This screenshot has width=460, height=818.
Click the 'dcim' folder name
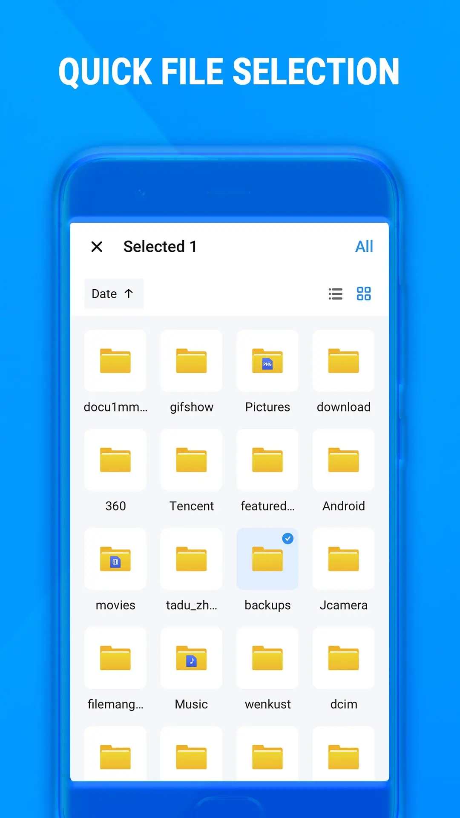click(344, 704)
